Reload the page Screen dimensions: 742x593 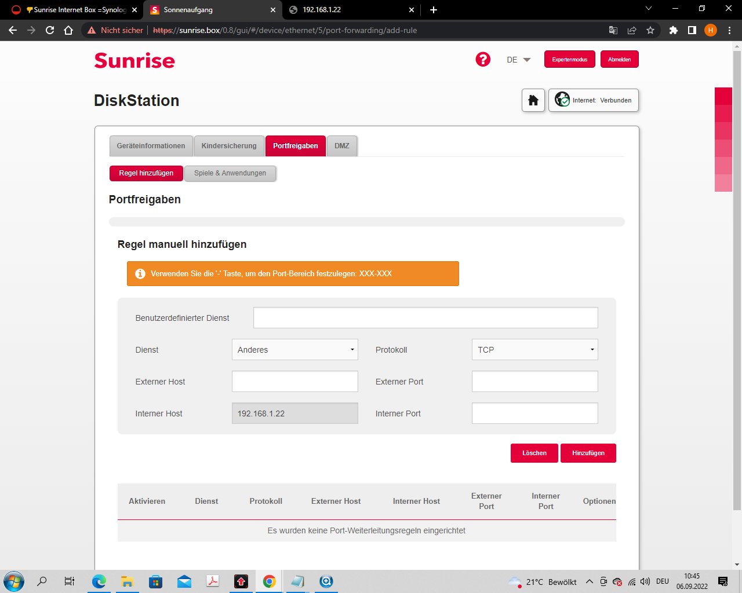point(50,30)
